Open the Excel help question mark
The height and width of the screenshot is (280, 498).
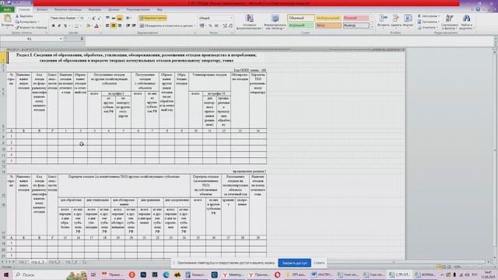click(x=478, y=9)
